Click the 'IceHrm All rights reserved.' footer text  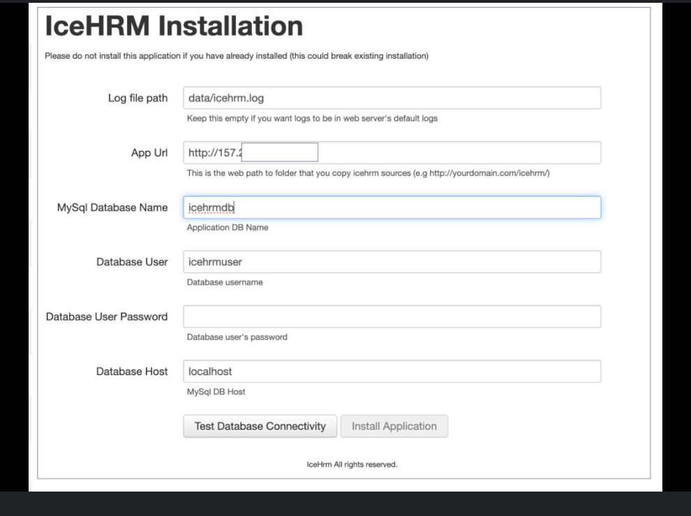352,464
